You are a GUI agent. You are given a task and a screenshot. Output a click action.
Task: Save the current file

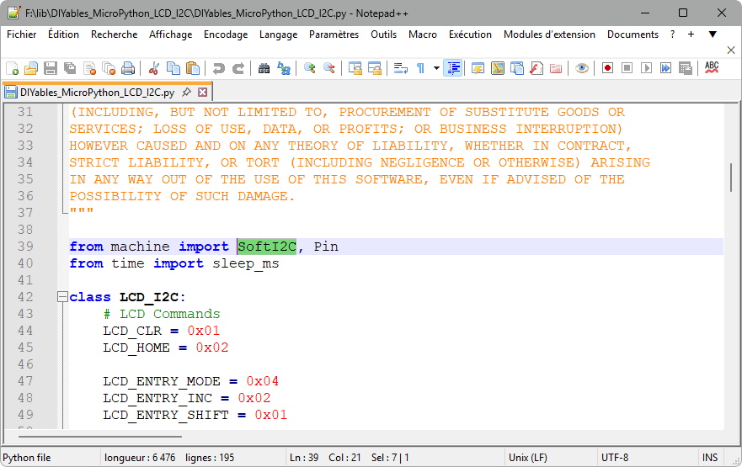tap(51, 68)
